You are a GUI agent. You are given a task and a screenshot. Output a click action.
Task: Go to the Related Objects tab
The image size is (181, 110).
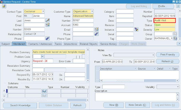[x=89, y=44]
